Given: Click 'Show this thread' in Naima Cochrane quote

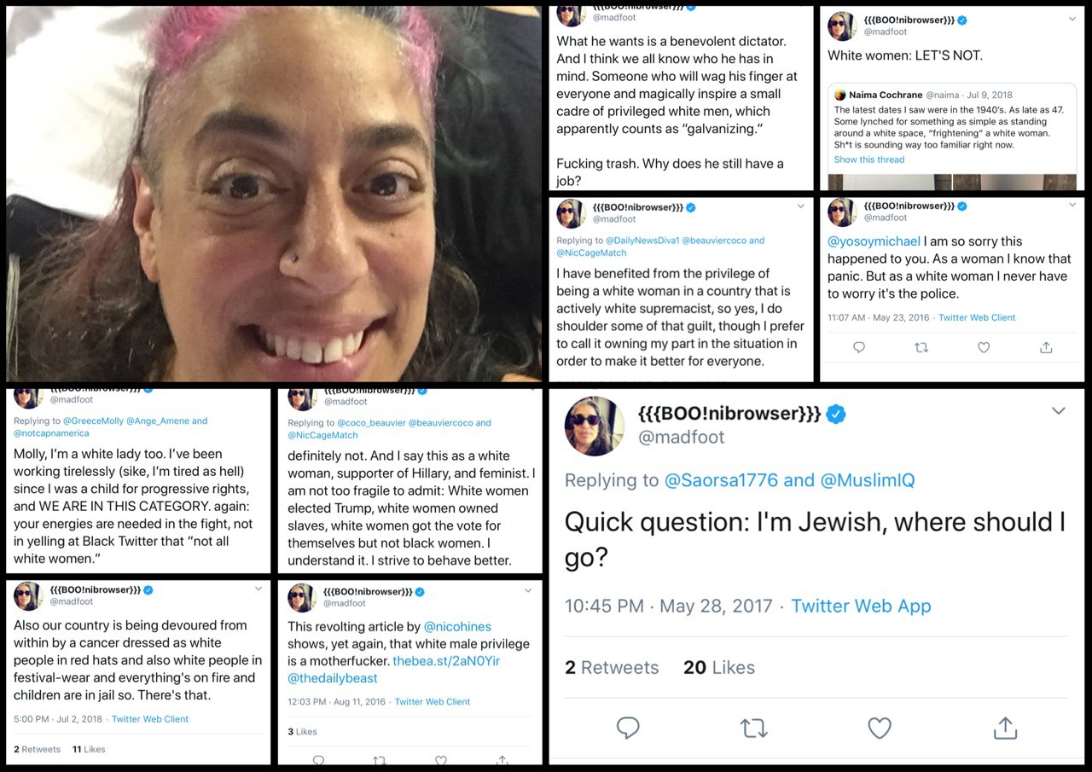Looking at the screenshot, I should pos(868,160).
